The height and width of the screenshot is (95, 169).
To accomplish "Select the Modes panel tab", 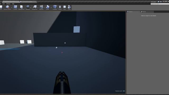I will tap(147, 12).
